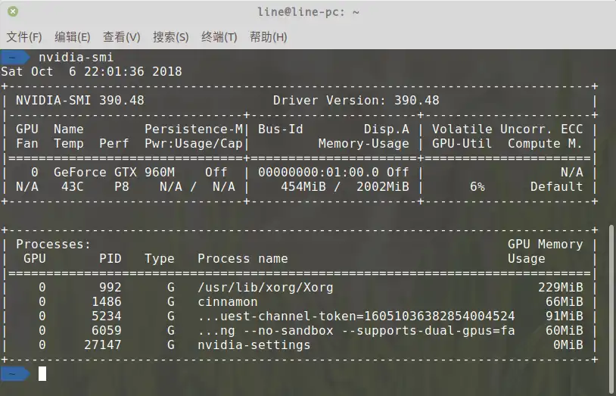This screenshot has height=396, width=616.
Task: Click the Bus-Id 00000000:01:00.0 value
Action: click(x=318, y=172)
